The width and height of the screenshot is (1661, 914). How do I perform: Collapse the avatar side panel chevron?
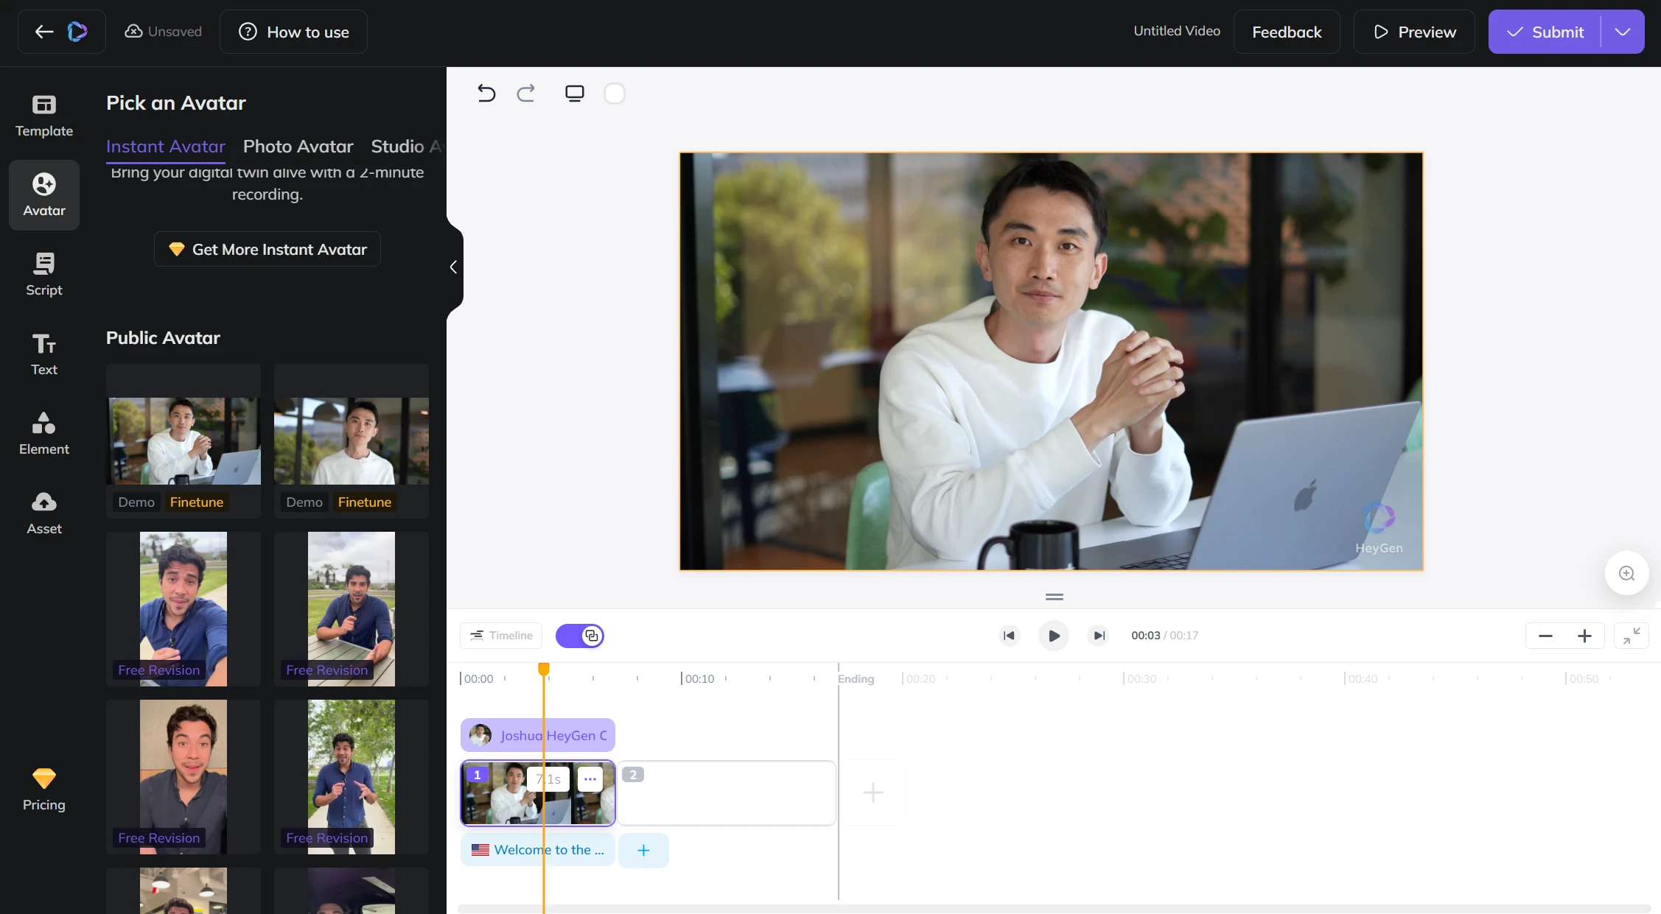pyautogui.click(x=454, y=267)
